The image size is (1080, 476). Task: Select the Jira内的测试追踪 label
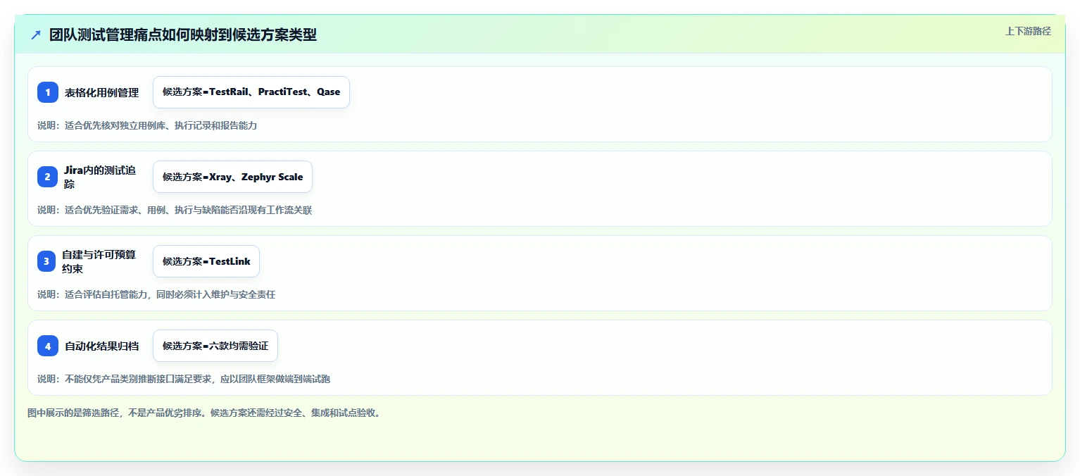coord(101,177)
